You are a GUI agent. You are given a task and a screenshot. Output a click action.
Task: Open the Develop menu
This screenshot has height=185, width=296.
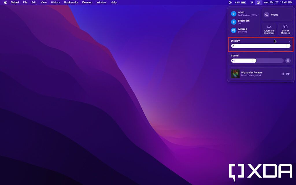87,2
